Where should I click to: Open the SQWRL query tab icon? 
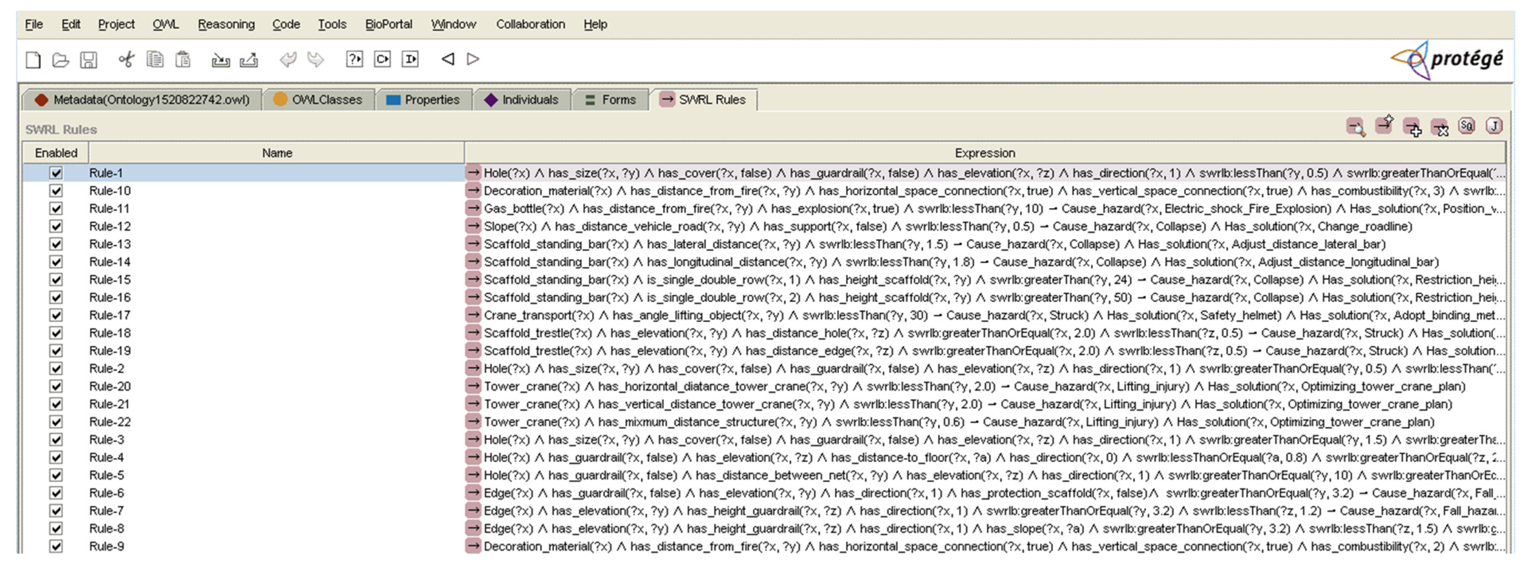(x=1467, y=126)
